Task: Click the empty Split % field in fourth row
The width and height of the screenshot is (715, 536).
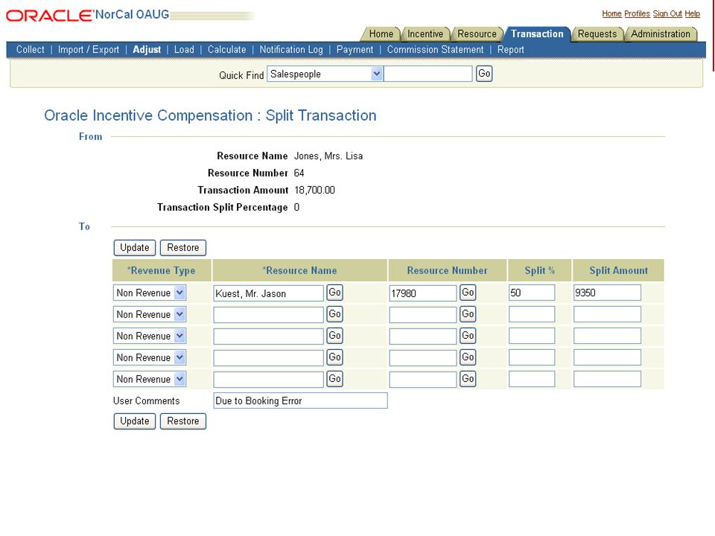Action: 532,357
